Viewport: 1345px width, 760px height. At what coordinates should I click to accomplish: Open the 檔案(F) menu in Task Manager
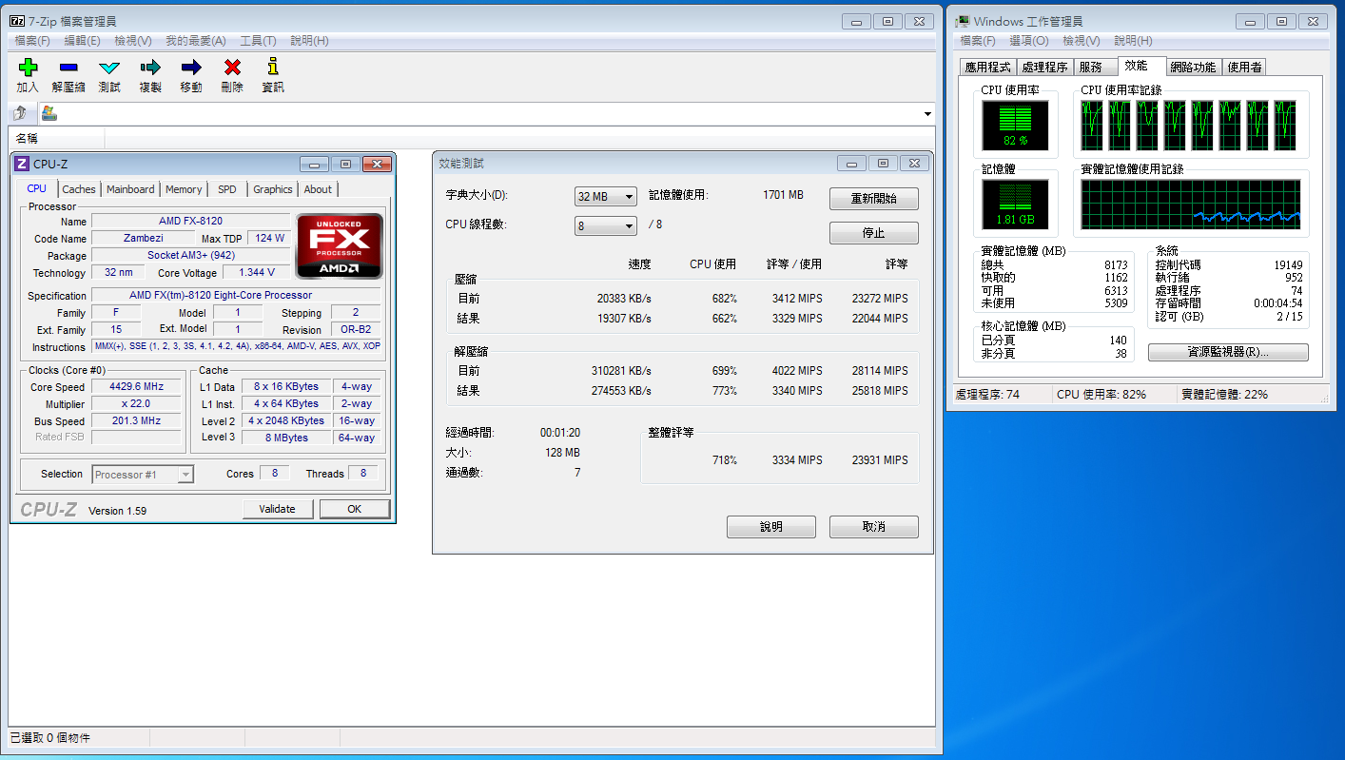(978, 41)
